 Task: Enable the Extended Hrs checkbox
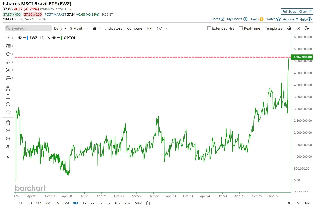click(209, 28)
